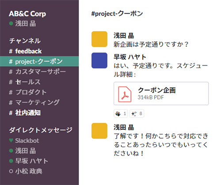Open the #マーケティング channel
This screenshot has width=221, height=185.
(x=39, y=102)
